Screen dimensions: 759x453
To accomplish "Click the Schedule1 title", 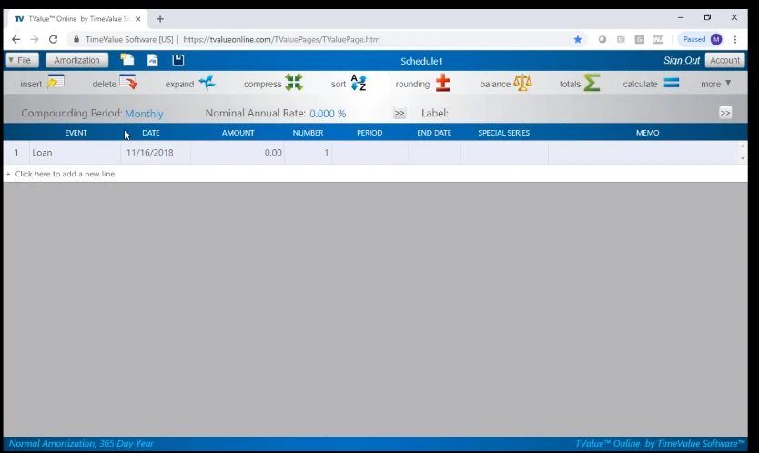I will click(421, 61).
